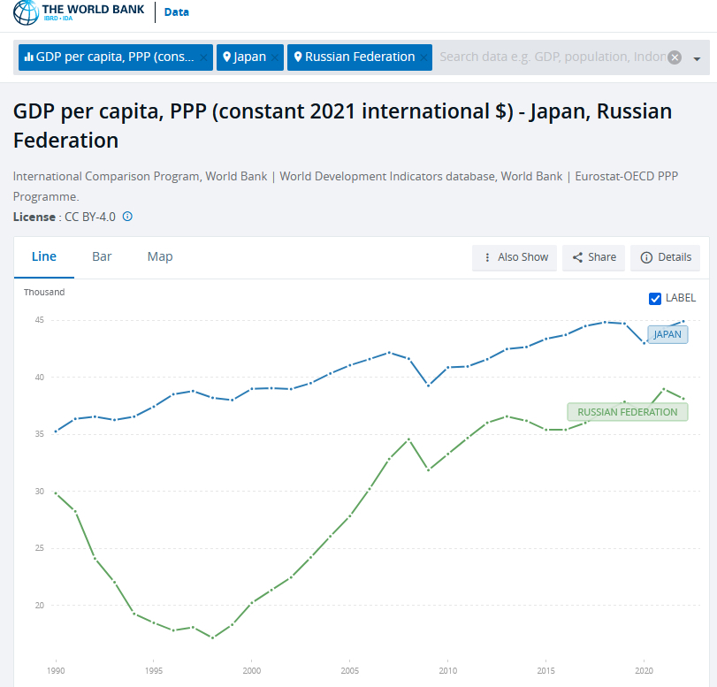This screenshot has height=687, width=717.
Task: Click the bar chart icon on GDP tag
Action: click(29, 57)
